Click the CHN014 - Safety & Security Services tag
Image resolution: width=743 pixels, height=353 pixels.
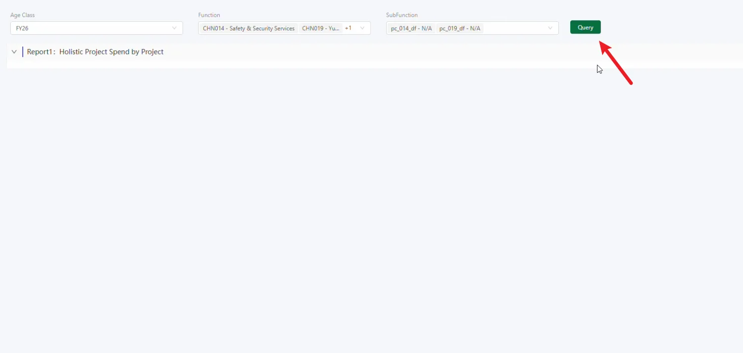click(x=248, y=29)
